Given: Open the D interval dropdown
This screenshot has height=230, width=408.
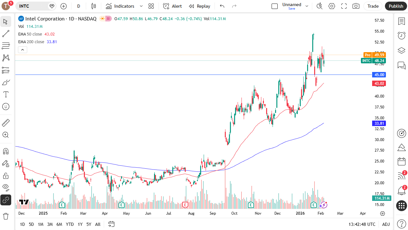Looking at the screenshot, I should coord(79,6).
